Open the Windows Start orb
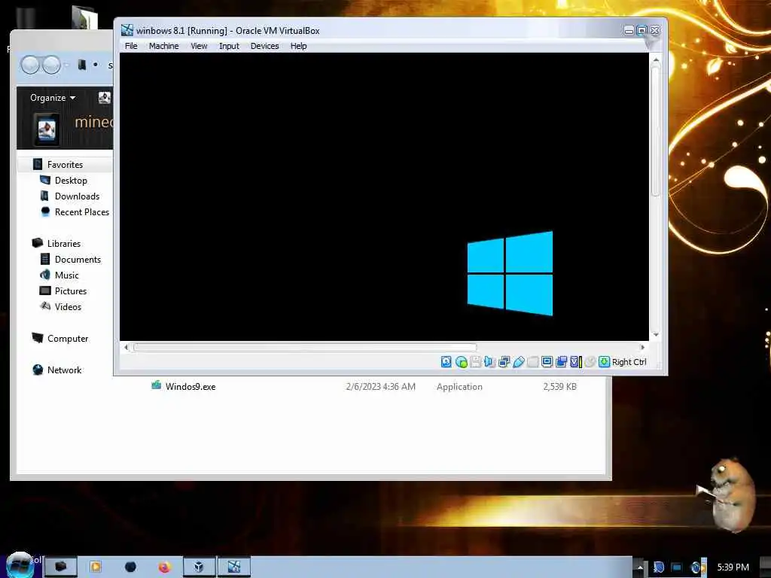The width and height of the screenshot is (771, 578). point(20,565)
